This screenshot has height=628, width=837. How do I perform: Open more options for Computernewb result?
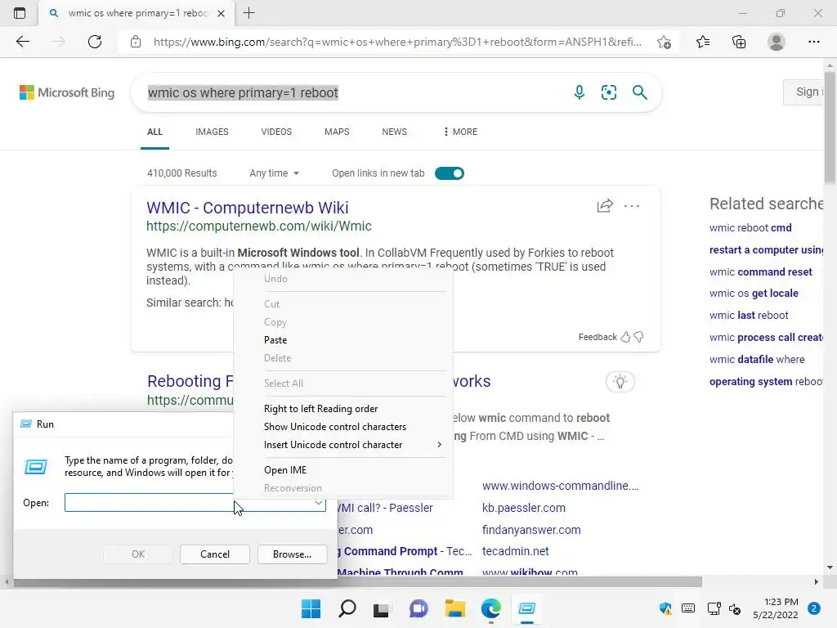632,205
